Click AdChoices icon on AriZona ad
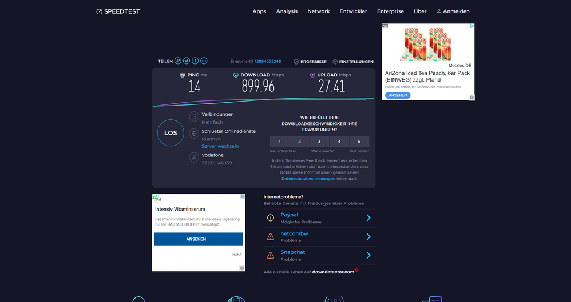The width and height of the screenshot is (571, 302). coord(471,26)
